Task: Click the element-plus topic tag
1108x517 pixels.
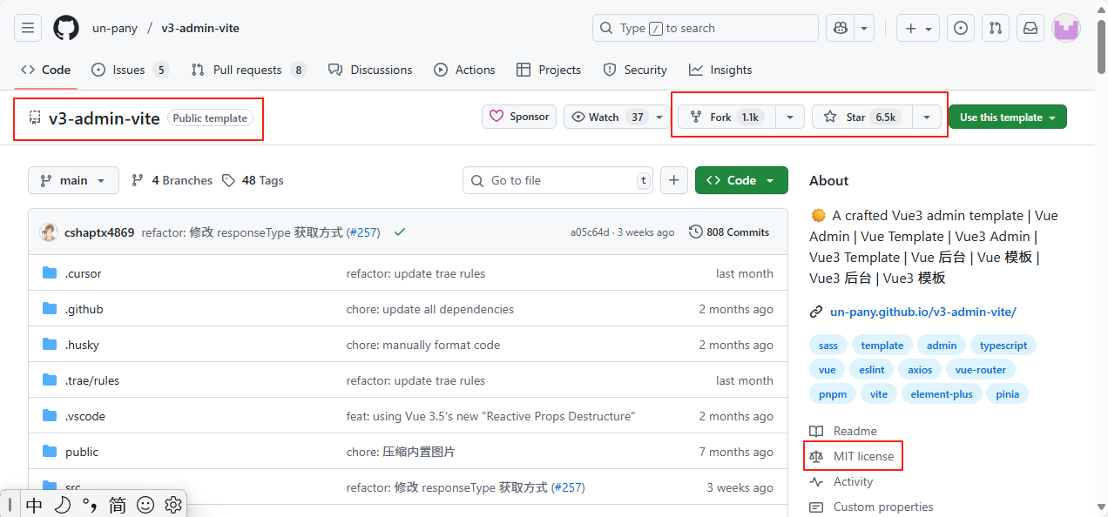Action: [x=942, y=394]
